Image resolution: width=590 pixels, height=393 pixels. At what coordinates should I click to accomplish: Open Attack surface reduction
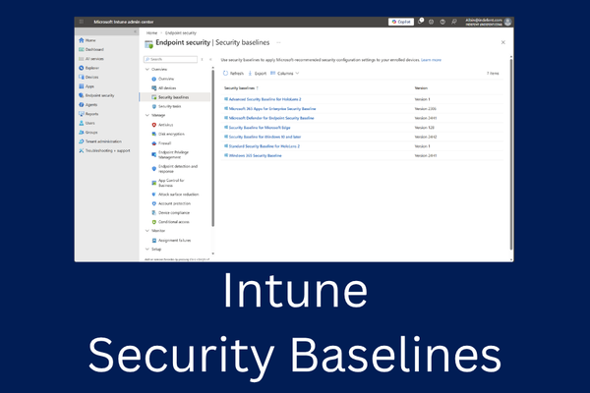175,195
